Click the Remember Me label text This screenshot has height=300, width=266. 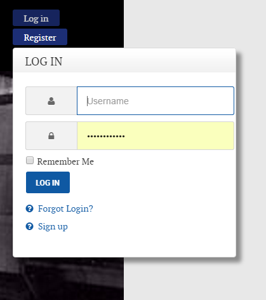click(65, 161)
